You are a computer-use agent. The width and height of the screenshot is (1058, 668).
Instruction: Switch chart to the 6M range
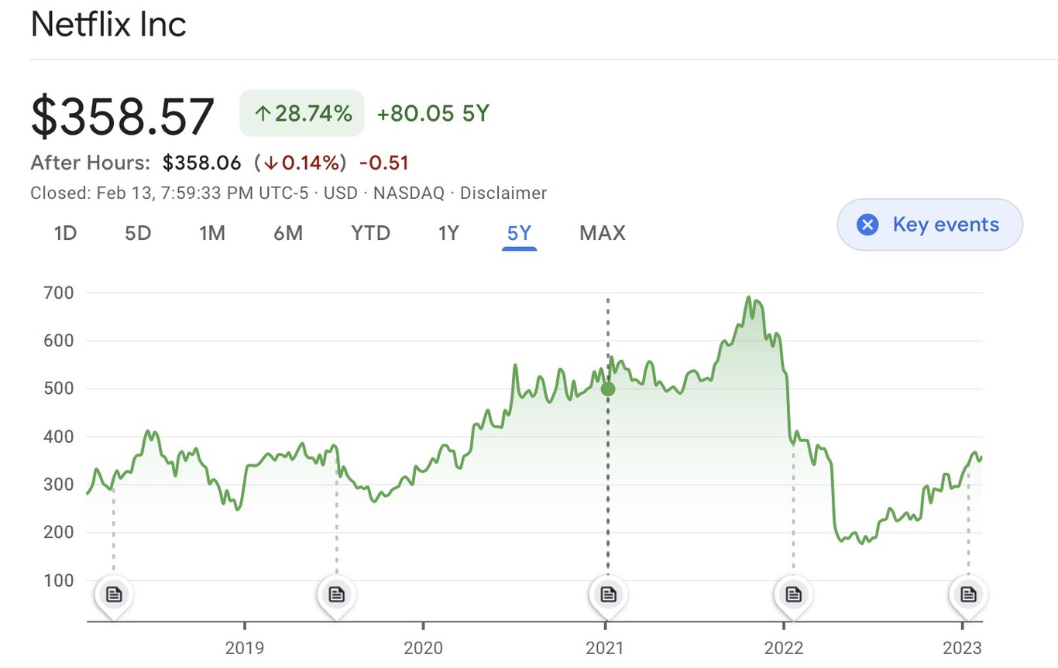(x=288, y=233)
